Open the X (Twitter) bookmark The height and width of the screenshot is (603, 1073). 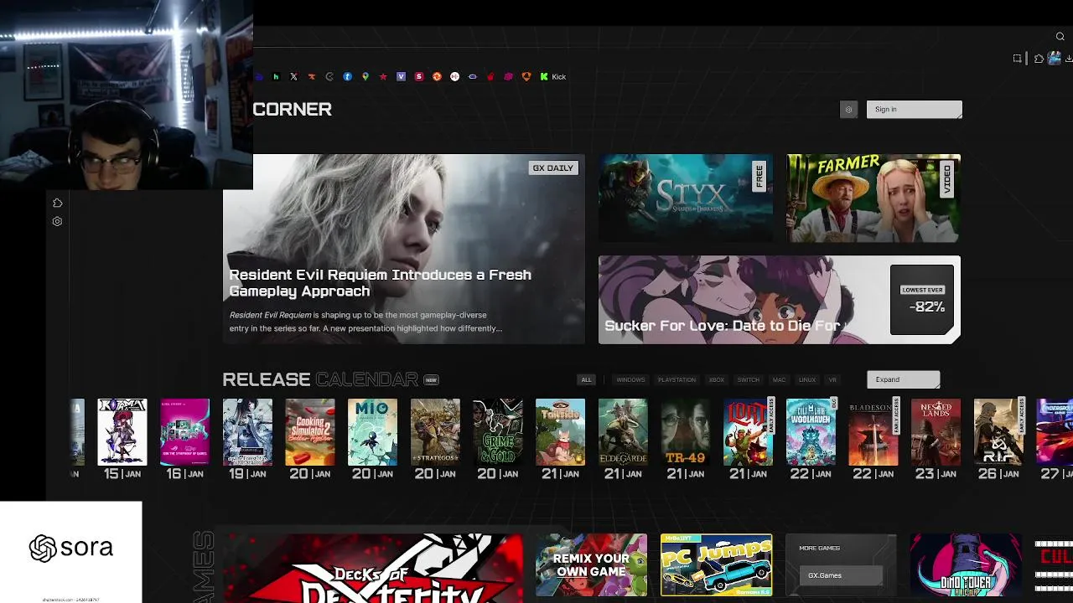coord(293,76)
